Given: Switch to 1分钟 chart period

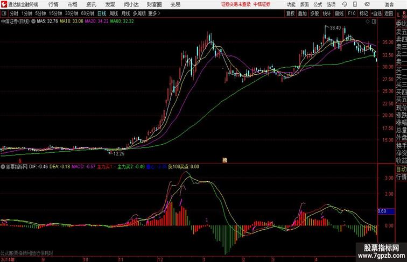Looking at the screenshot, I should pos(27,13).
